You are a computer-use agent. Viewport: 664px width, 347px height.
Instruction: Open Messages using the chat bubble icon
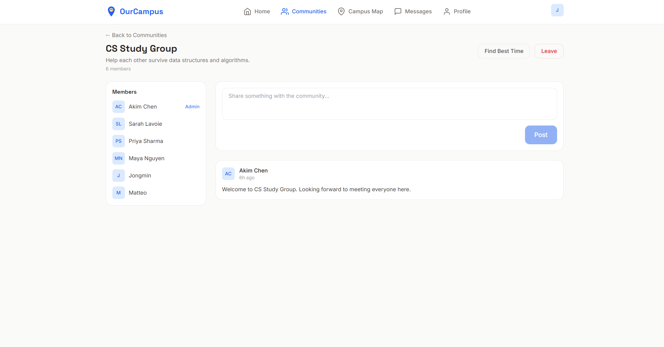[x=397, y=11]
